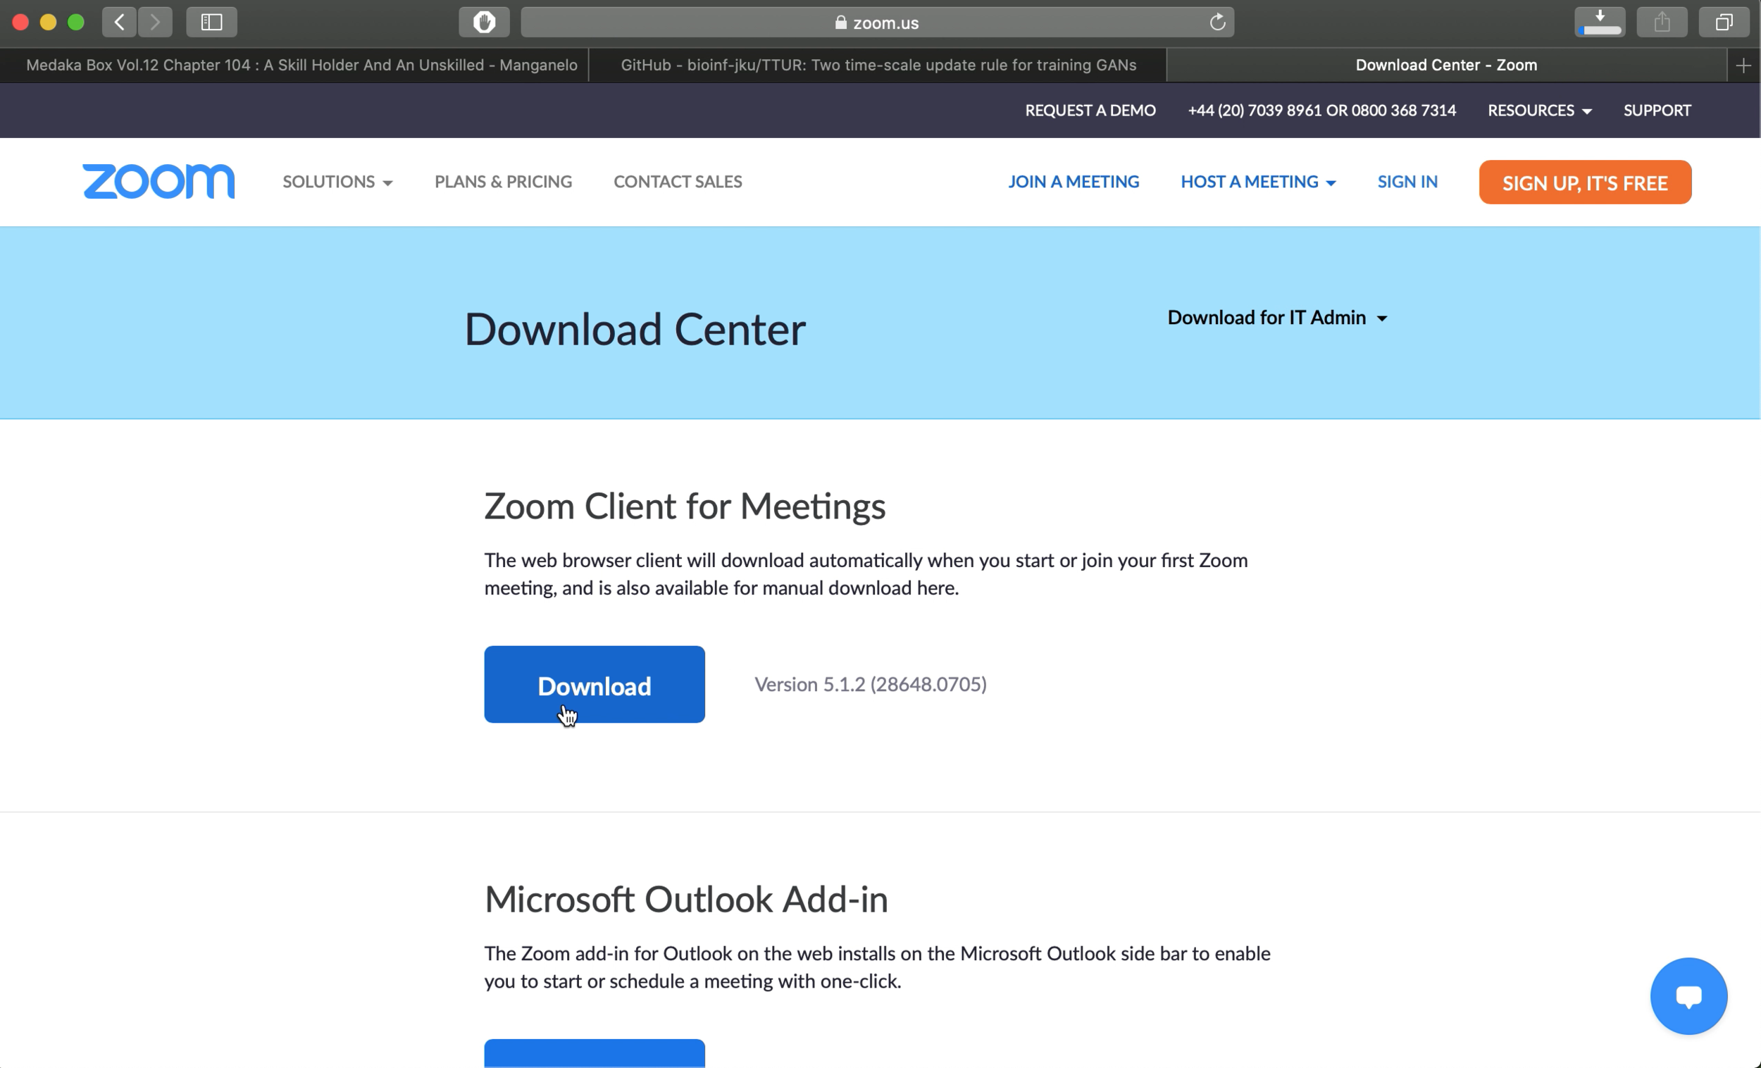The image size is (1761, 1068).
Task: Open the SOLUTIONS dropdown
Action: click(337, 182)
